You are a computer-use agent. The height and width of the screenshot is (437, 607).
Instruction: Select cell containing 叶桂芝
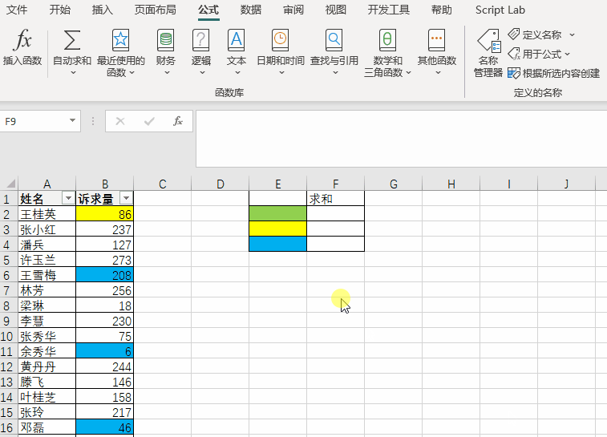pos(47,397)
